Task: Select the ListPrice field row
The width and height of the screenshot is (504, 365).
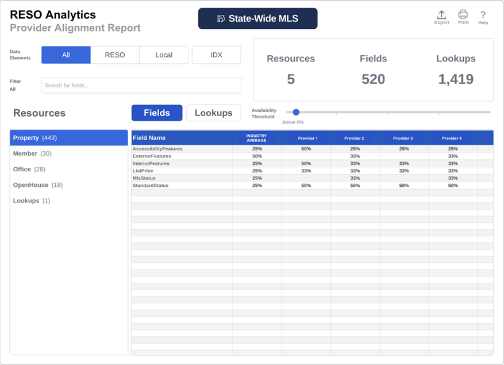Action: pos(313,171)
